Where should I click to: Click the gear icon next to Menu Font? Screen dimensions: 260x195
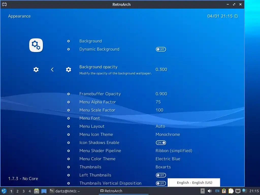pos(69,118)
